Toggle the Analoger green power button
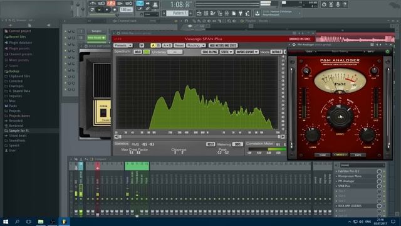Viewport: 401px width, 226px height. click(387, 51)
